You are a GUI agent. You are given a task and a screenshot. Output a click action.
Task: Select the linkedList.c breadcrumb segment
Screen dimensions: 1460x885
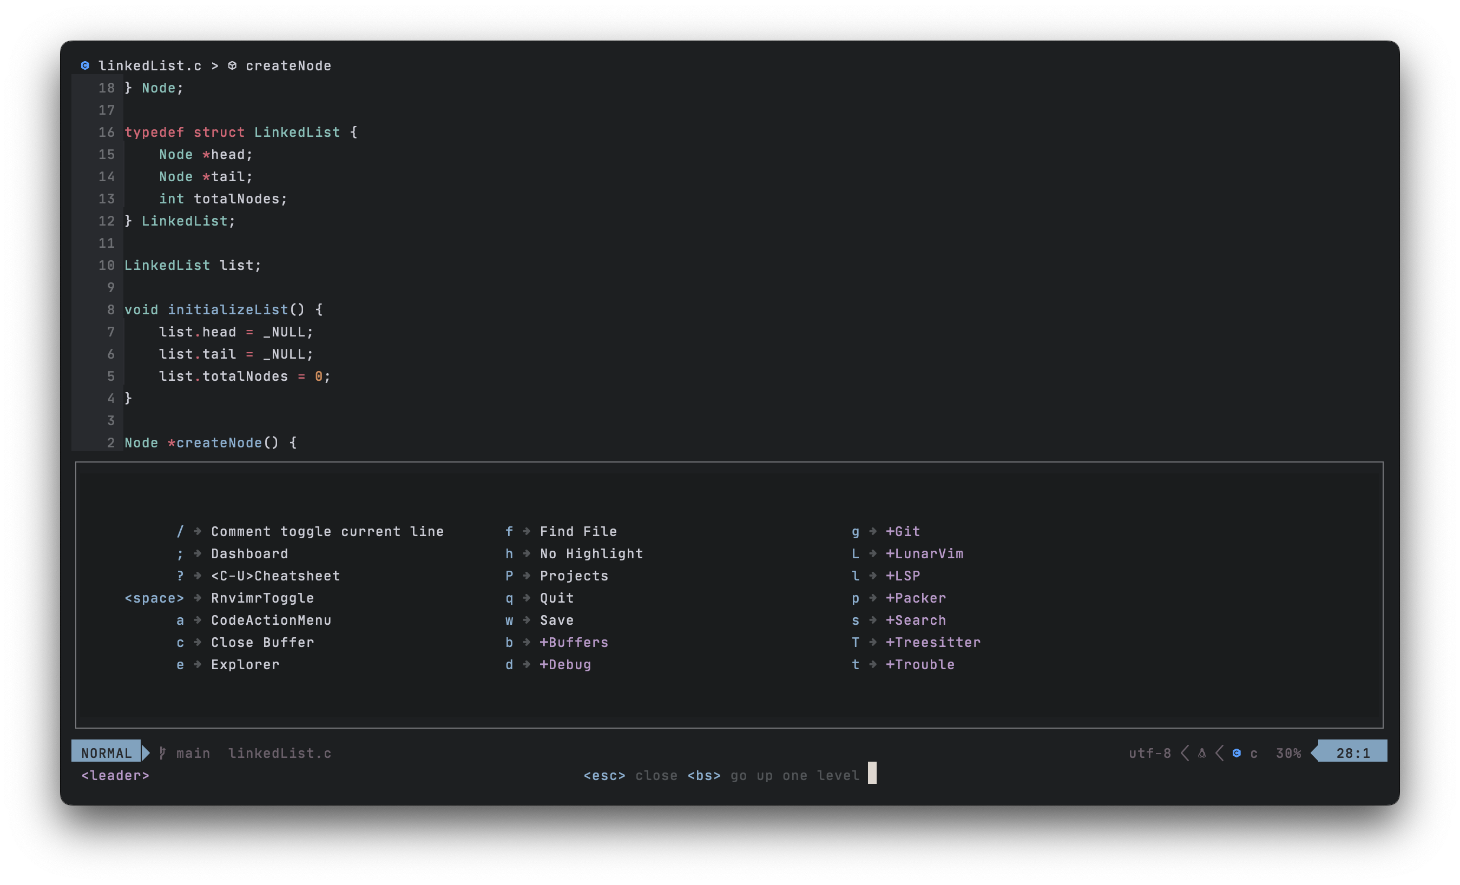tap(150, 66)
